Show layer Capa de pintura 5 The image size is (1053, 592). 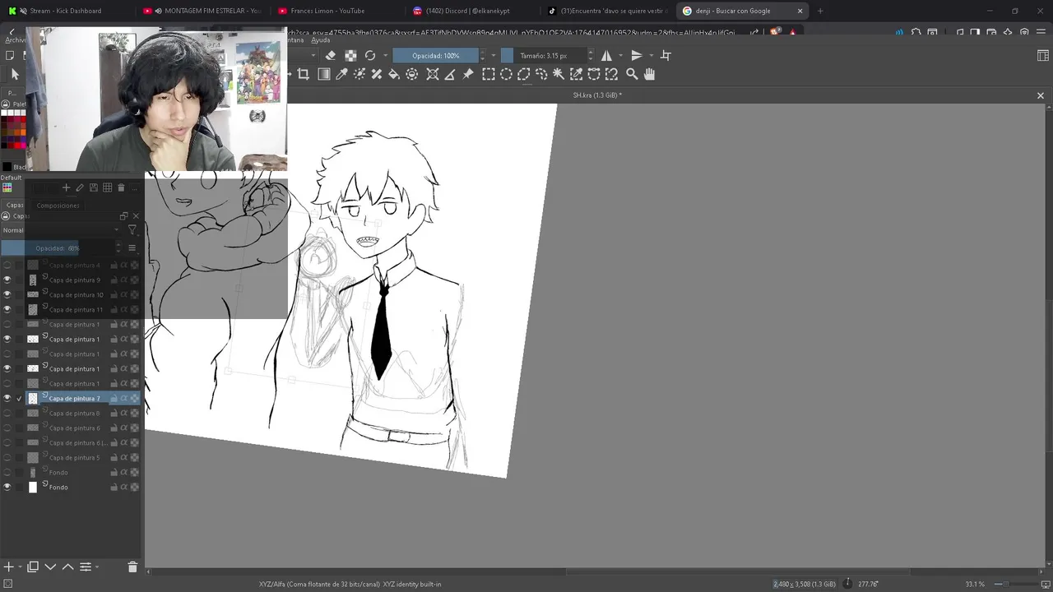pos(7,457)
